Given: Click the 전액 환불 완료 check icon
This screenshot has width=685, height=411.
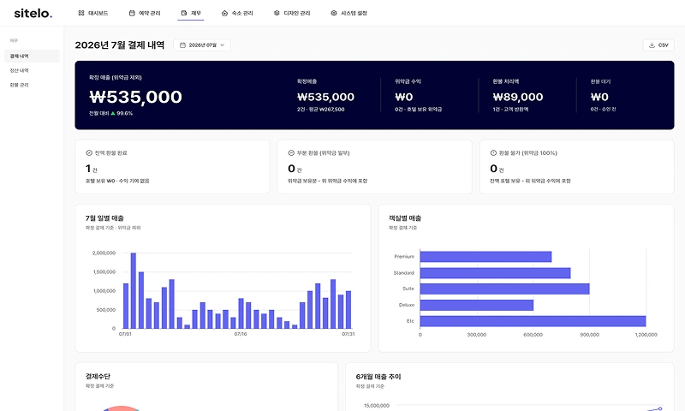Looking at the screenshot, I should [89, 153].
